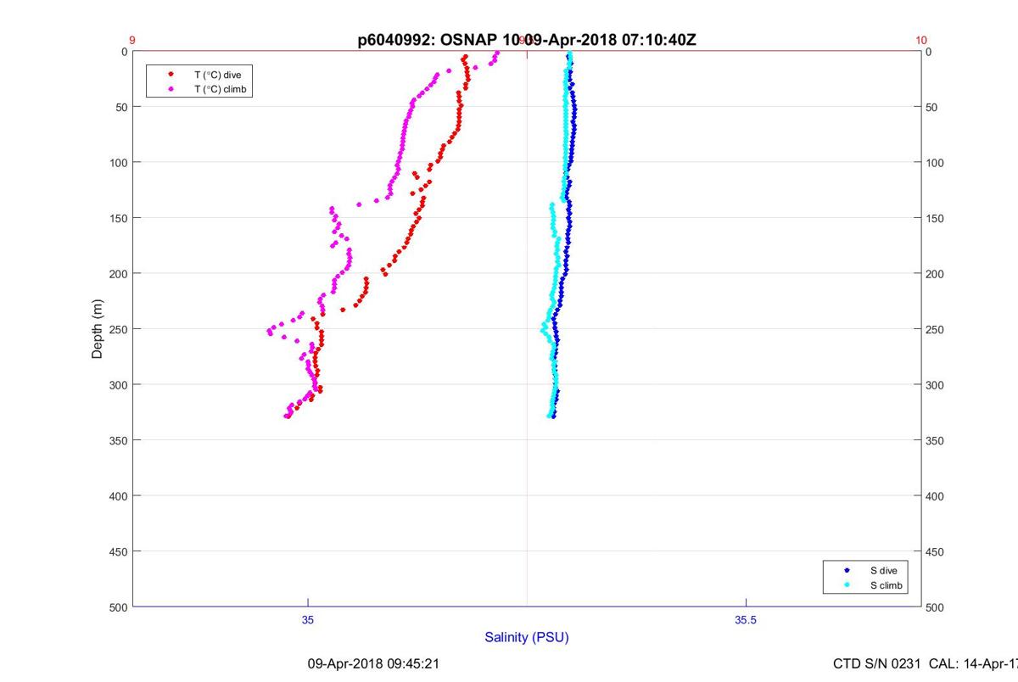Click '450' on the right depth axis

tap(935, 552)
